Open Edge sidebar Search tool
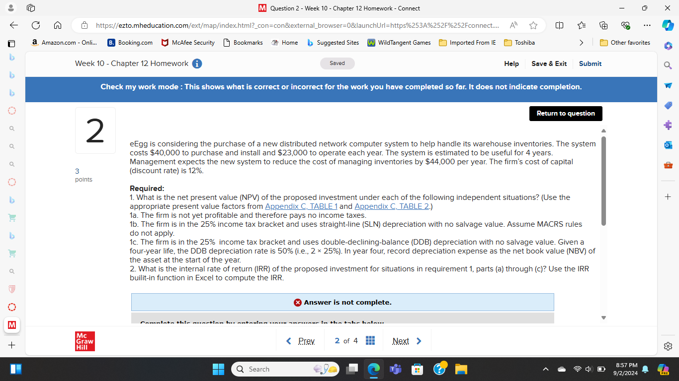Image resolution: width=679 pixels, height=381 pixels. [668, 65]
